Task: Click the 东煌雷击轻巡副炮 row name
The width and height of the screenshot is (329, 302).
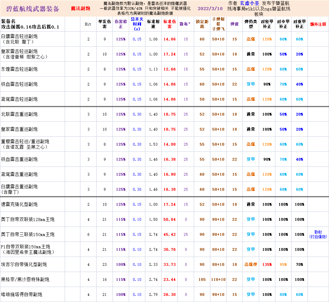Action: [19, 69]
